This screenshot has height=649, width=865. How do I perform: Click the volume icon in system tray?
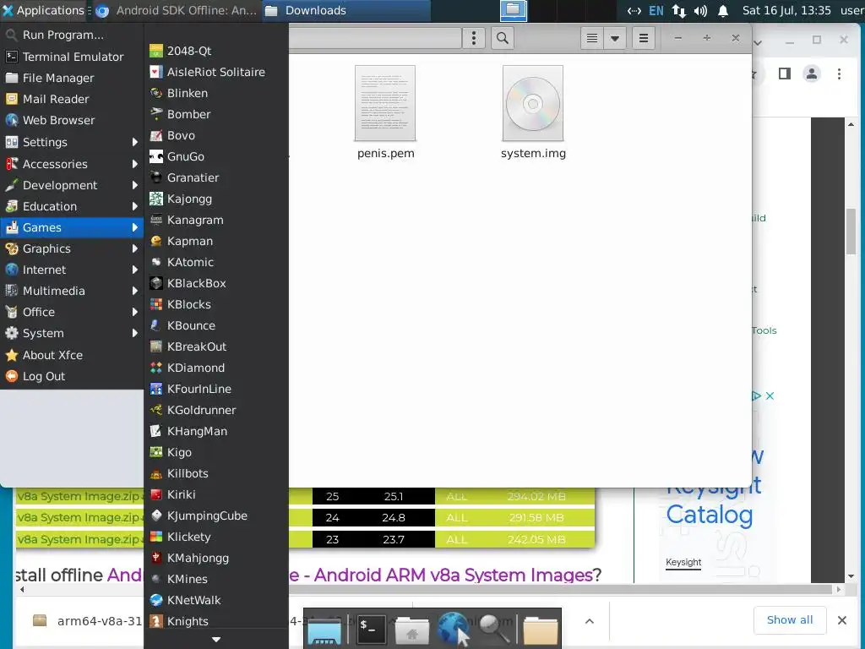[700, 10]
